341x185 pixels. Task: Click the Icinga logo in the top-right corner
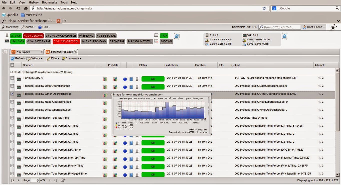point(333,27)
